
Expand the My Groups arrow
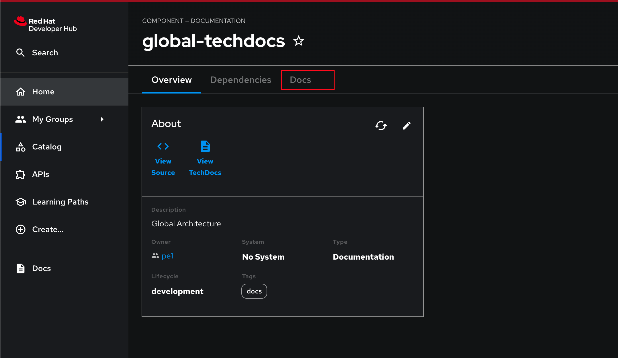(x=102, y=119)
